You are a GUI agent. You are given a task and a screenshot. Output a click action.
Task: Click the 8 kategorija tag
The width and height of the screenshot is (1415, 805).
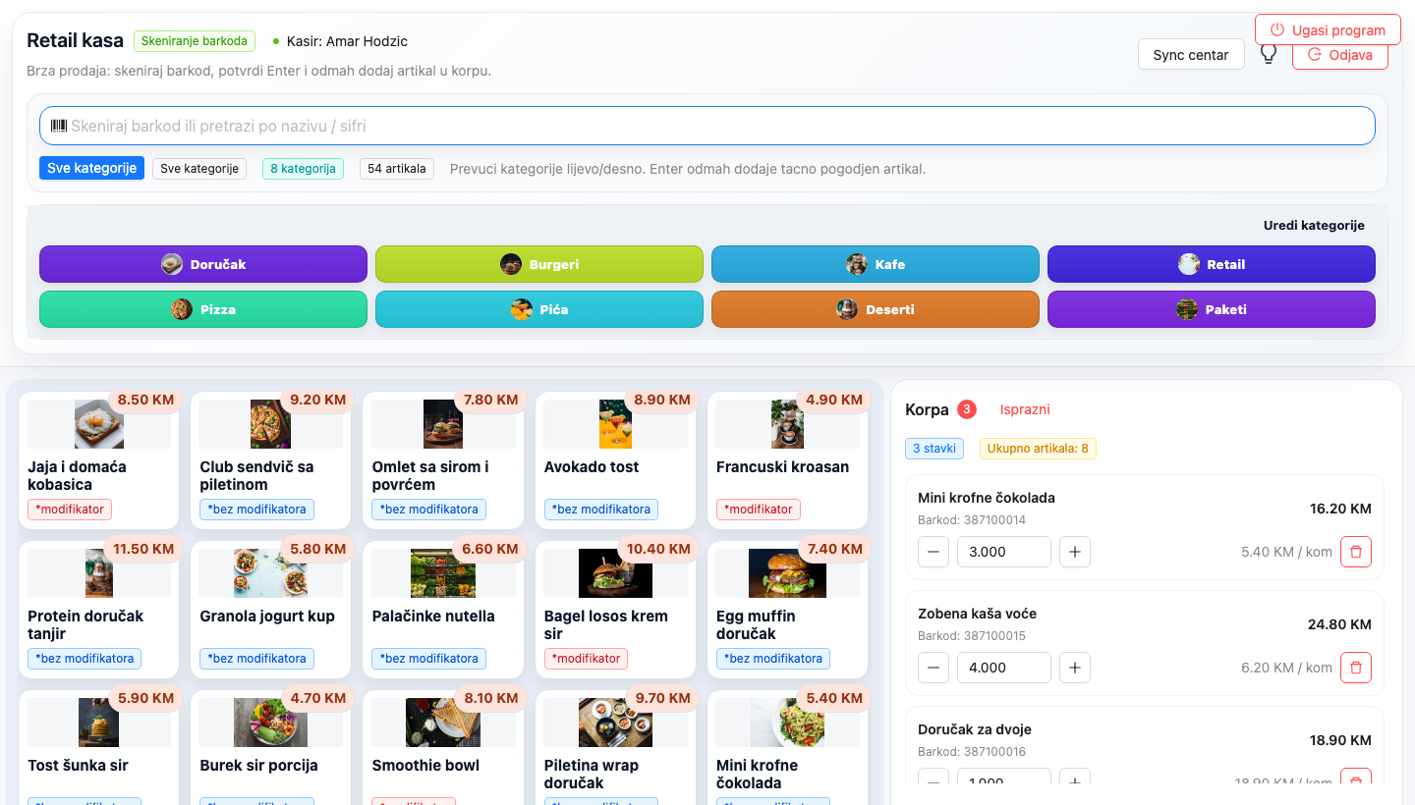303,169
